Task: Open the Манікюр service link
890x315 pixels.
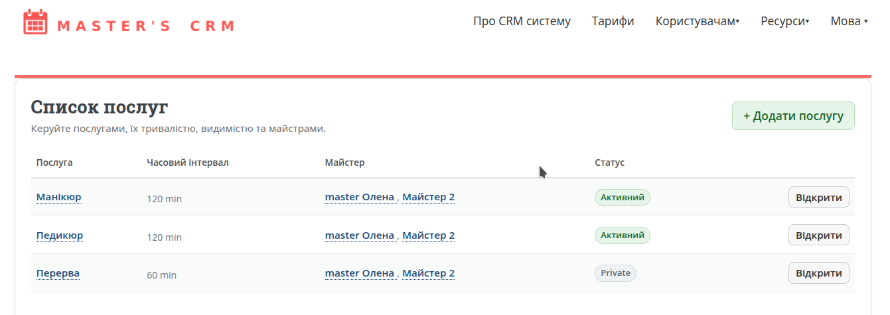Action: (x=59, y=197)
